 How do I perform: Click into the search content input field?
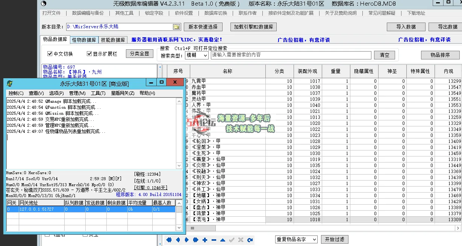tap(291, 55)
